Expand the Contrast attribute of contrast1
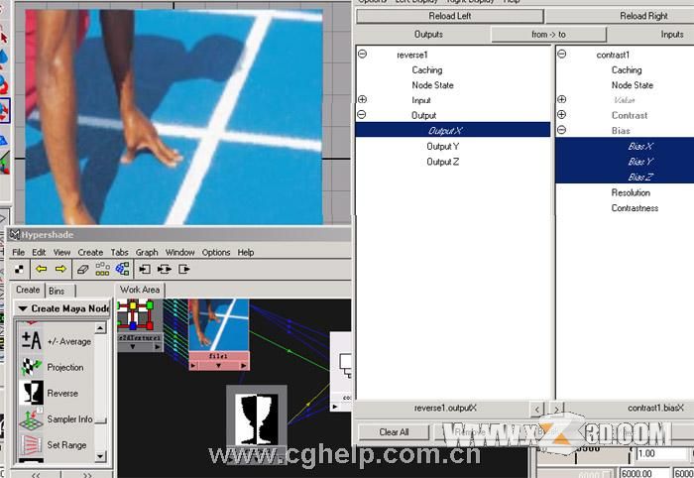694x478 pixels. pyautogui.click(x=562, y=115)
